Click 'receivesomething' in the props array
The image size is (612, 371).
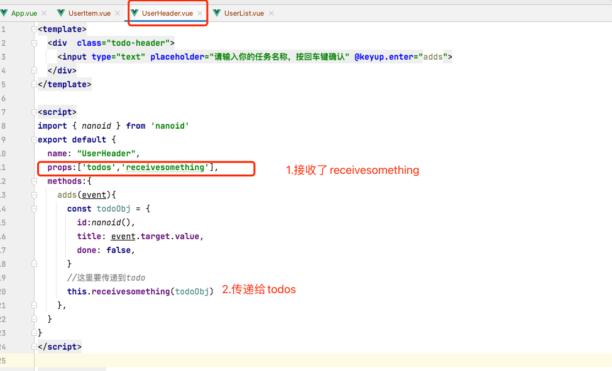(x=165, y=168)
